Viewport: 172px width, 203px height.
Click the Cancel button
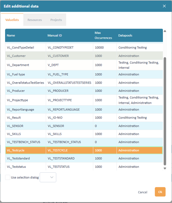(142, 192)
